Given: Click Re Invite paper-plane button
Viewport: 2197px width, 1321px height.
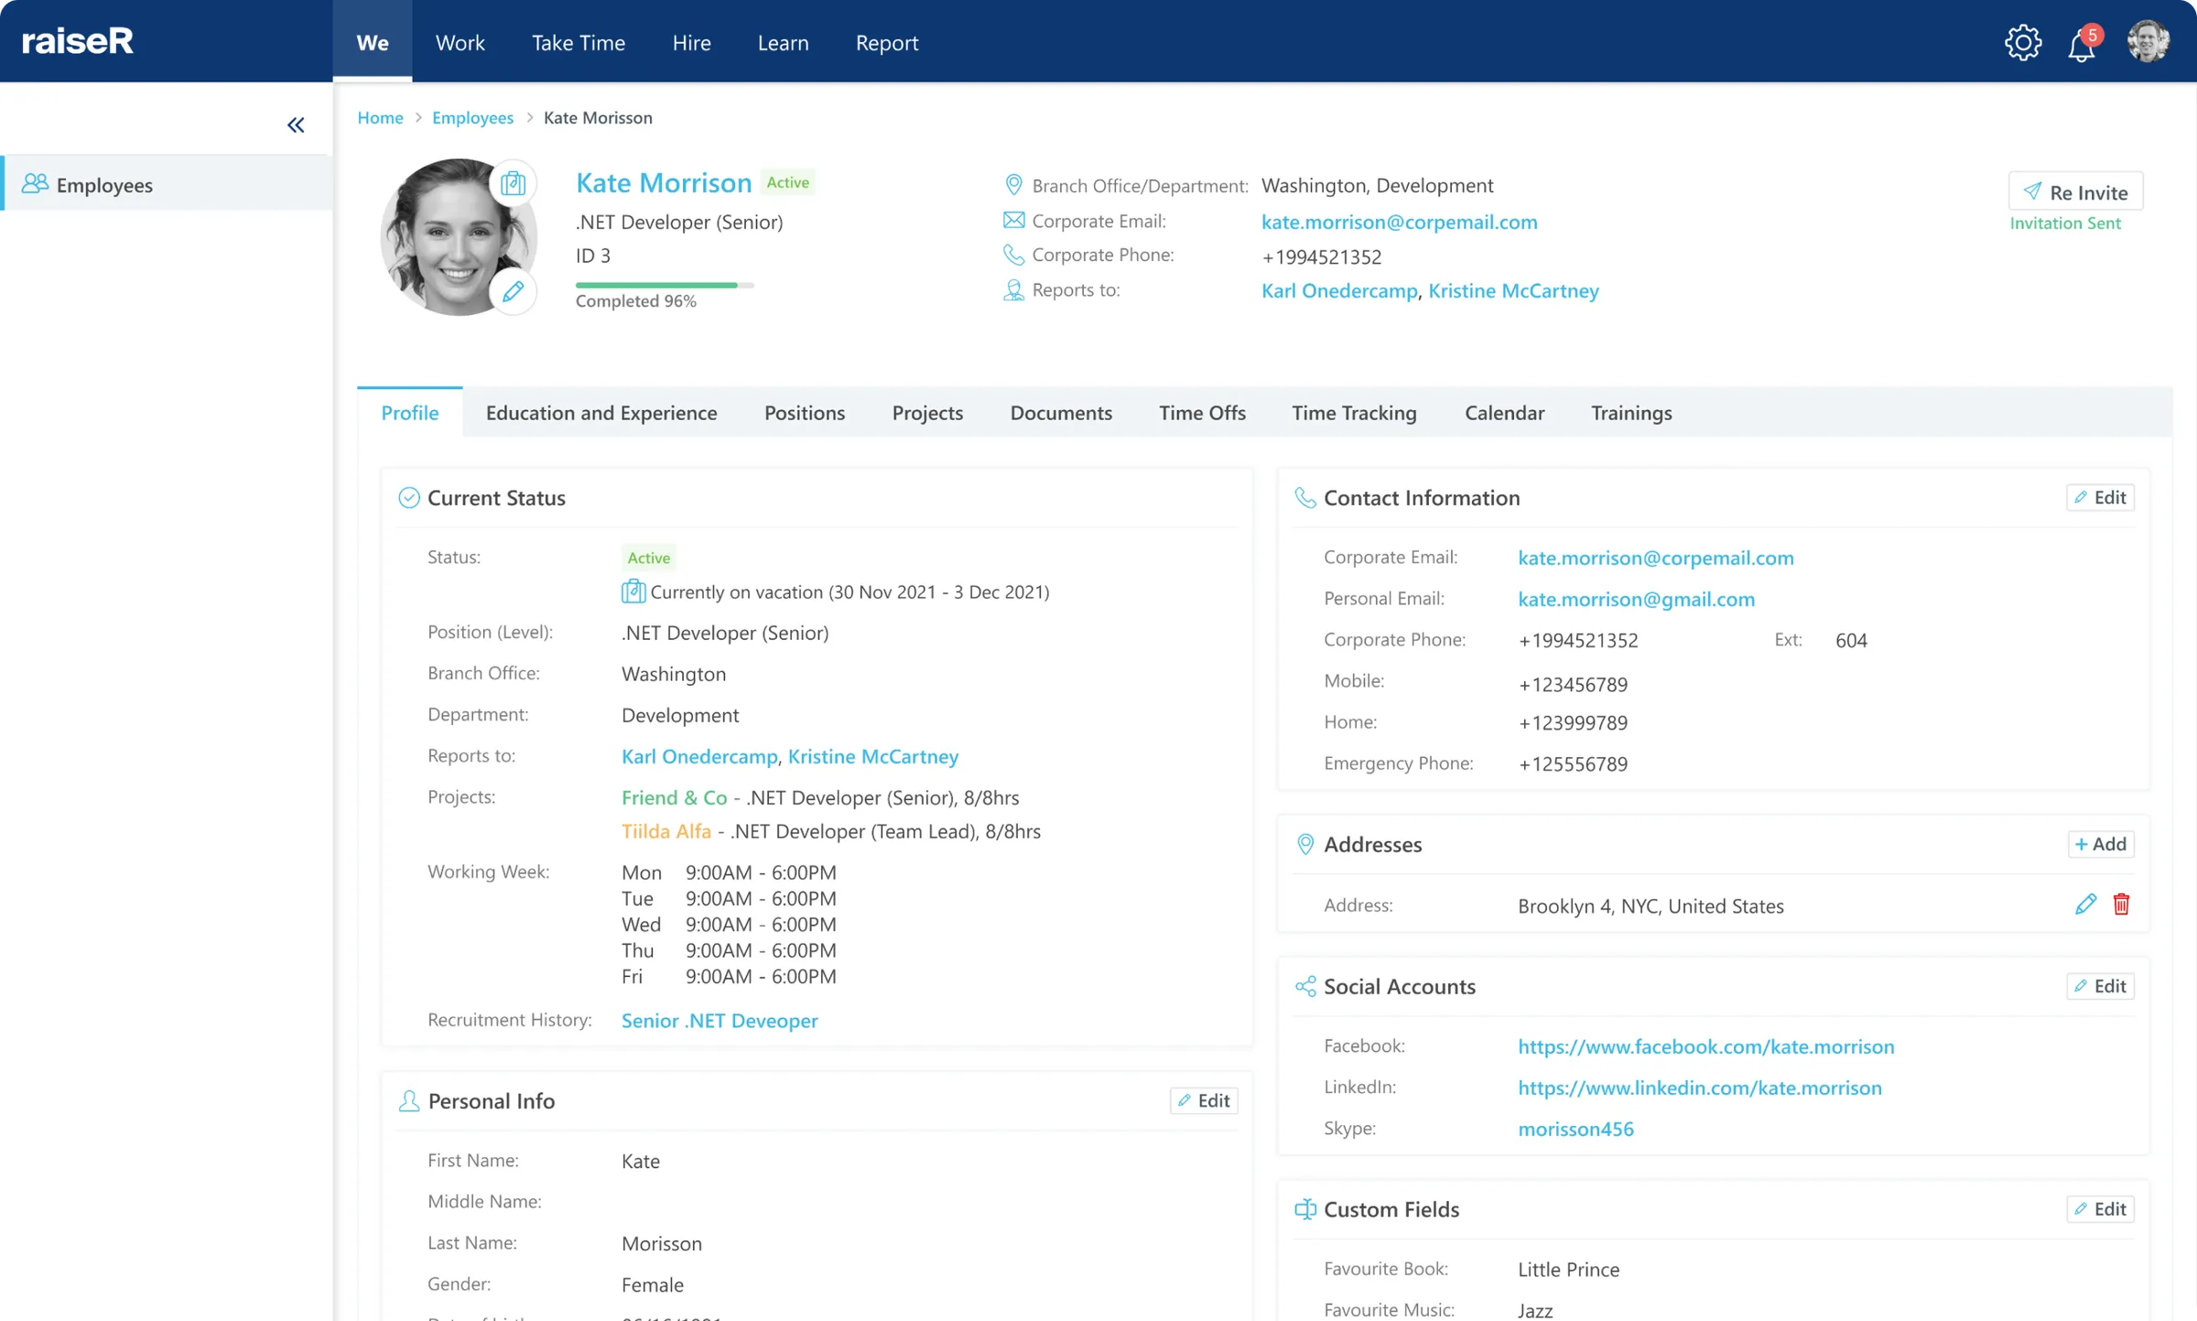Looking at the screenshot, I should pos(2075,192).
